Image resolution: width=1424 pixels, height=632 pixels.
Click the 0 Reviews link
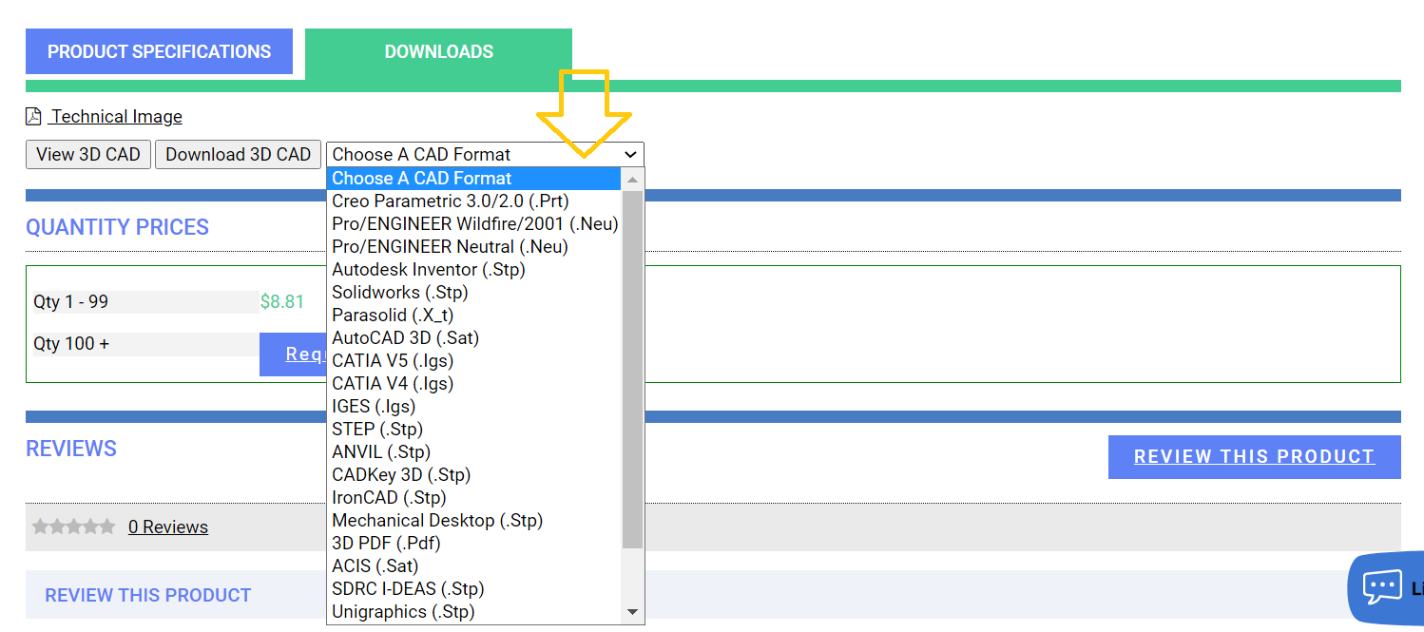tap(168, 527)
